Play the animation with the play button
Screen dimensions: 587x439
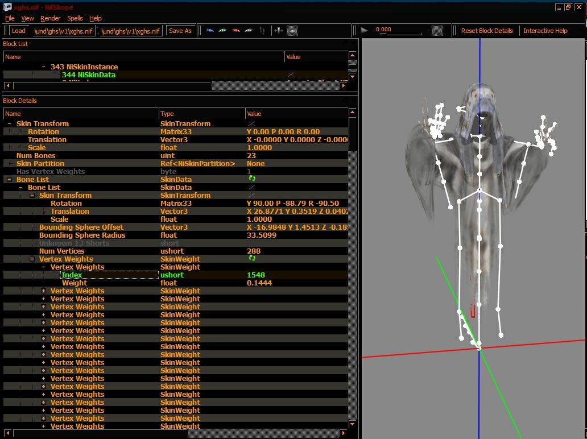(x=364, y=31)
